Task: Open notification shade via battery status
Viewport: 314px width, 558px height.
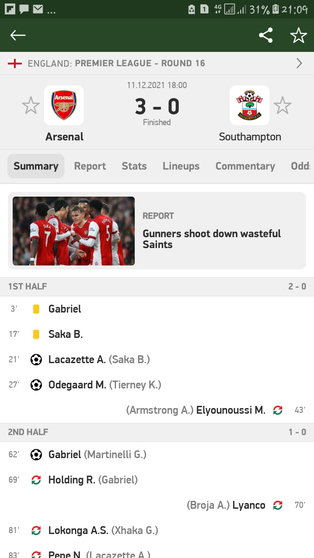Action: coord(275,9)
